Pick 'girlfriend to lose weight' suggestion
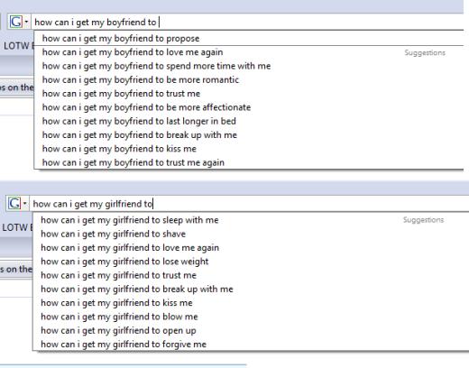The image size is (469, 368). tap(251, 262)
